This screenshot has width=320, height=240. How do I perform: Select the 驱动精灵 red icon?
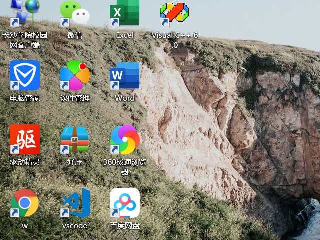(25, 139)
